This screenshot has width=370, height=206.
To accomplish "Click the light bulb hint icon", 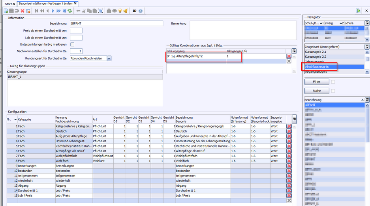I will tap(120, 11).
